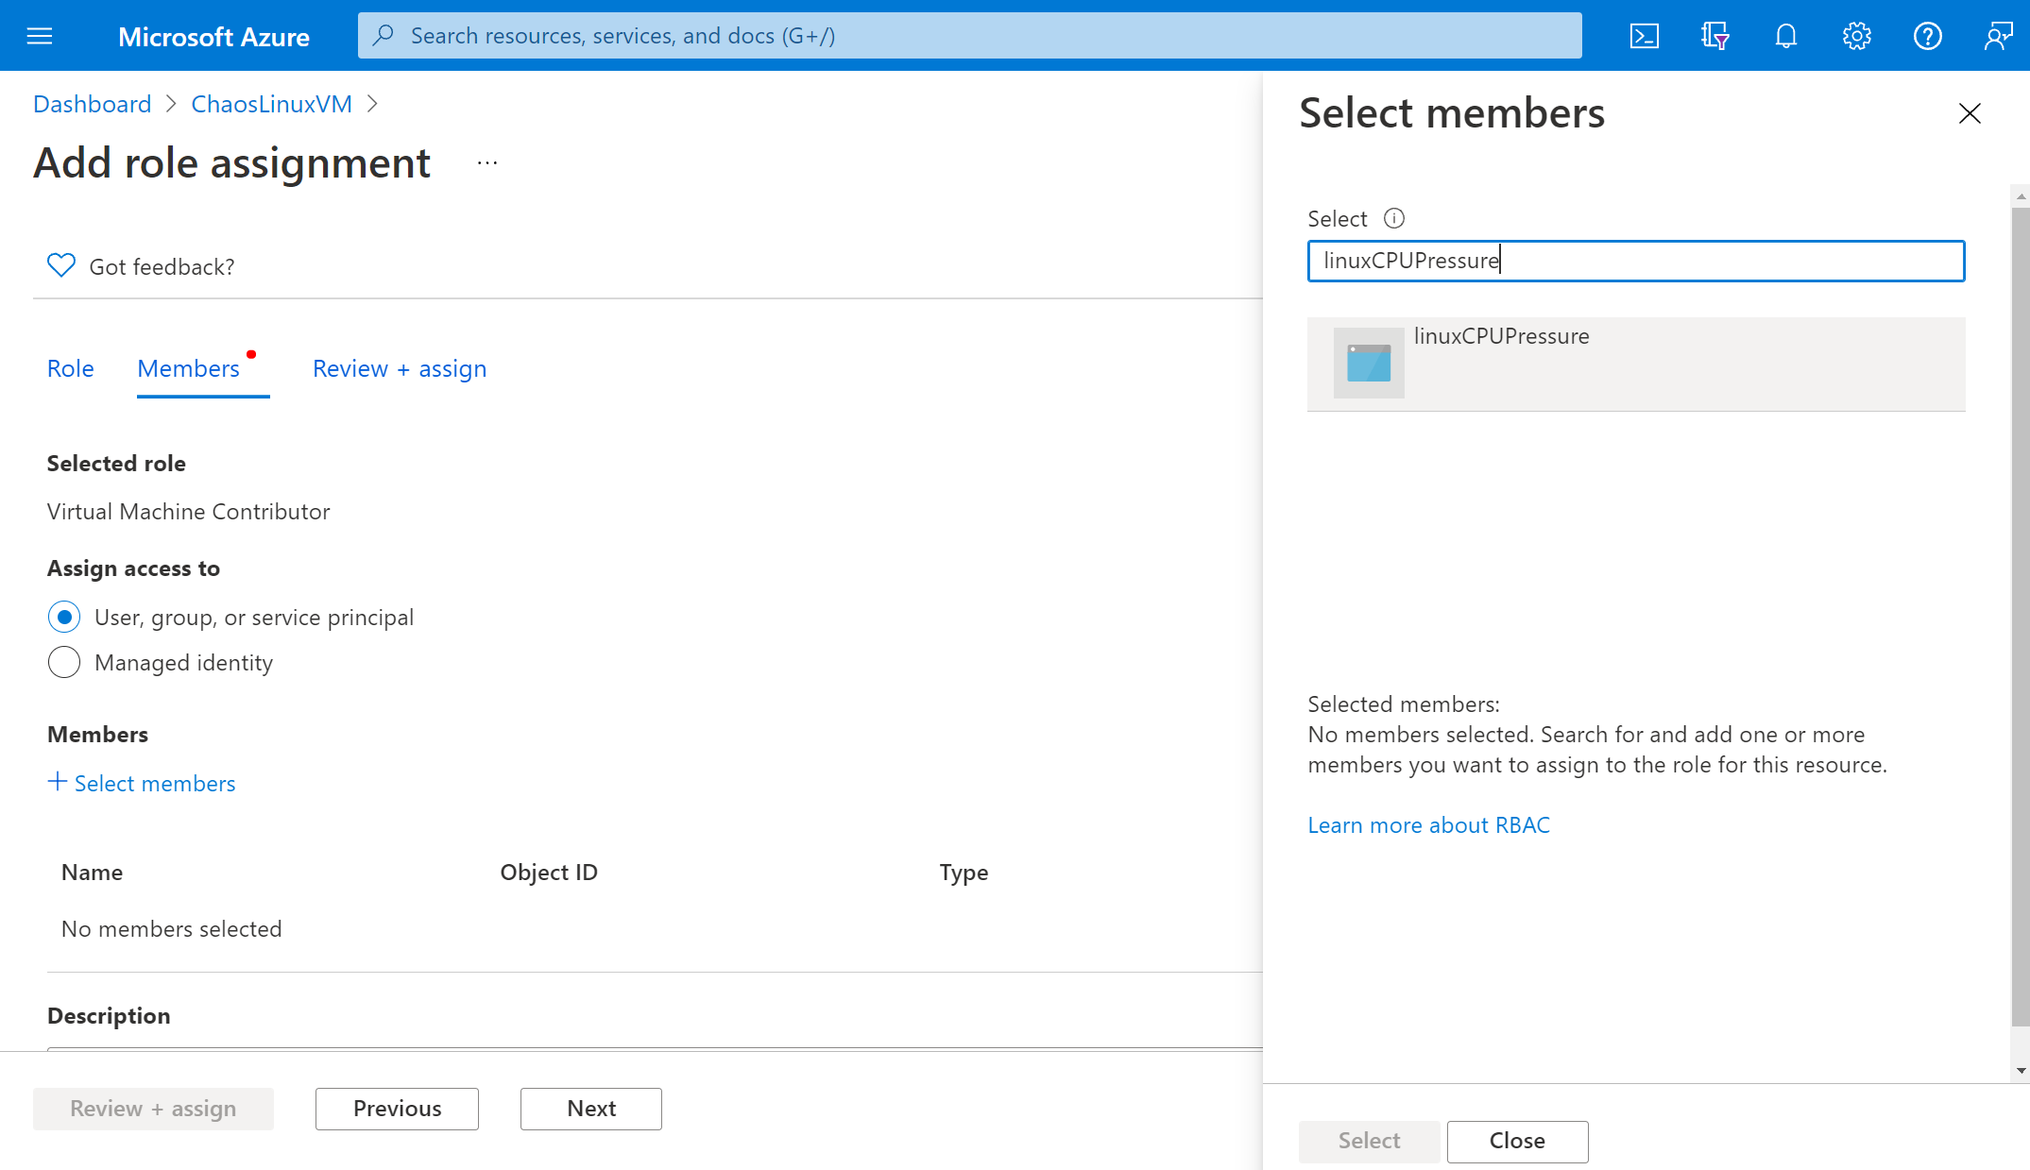Screen dimensions: 2030x1170
Task: Toggle the Members tab selection
Action: pos(188,368)
